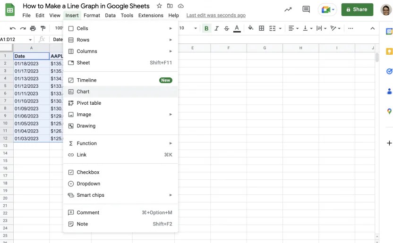
Task: Insert a Note
Action: click(120, 224)
